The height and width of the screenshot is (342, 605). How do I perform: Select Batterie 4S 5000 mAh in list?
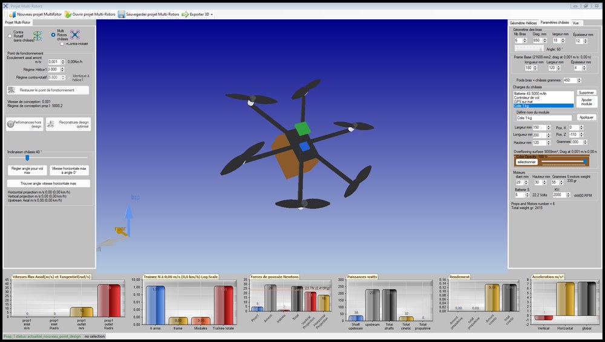pos(543,94)
